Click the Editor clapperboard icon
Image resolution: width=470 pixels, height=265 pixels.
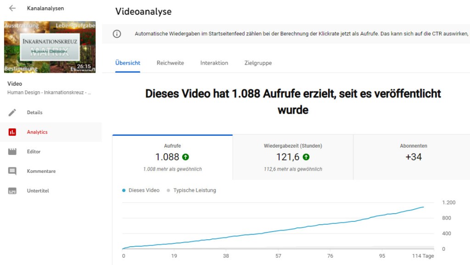click(12, 152)
